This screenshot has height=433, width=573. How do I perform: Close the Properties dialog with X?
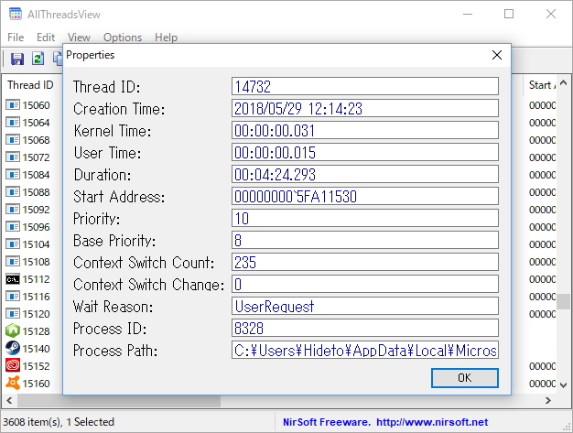(x=497, y=55)
